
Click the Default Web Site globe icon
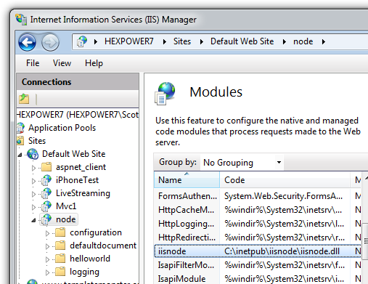33,154
